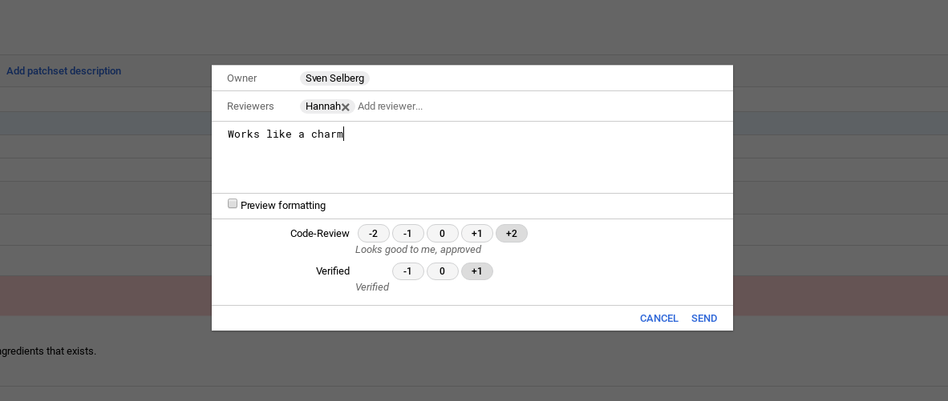Click the Add reviewer input field
The image size is (948, 401).
(417, 106)
